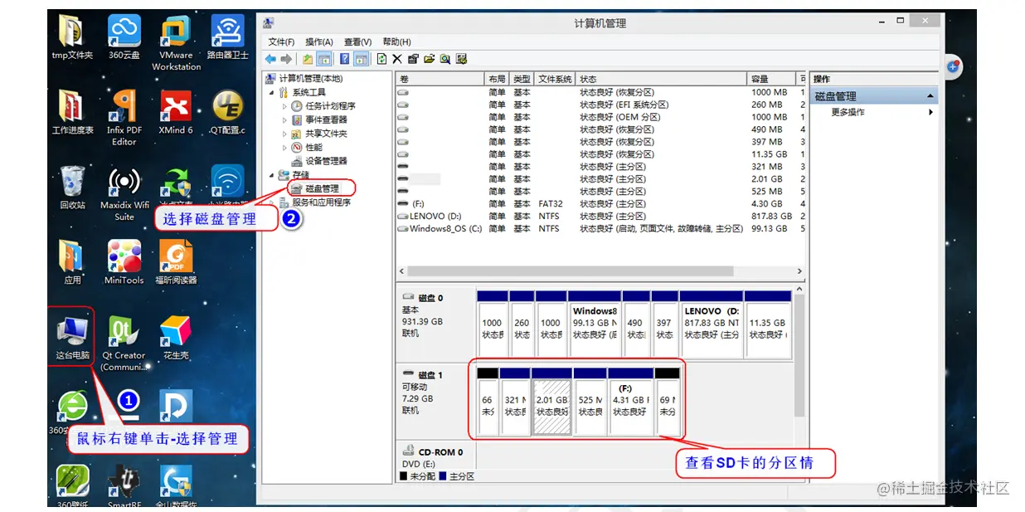Click the Forward navigation arrow
The image size is (1025, 512).
pos(285,58)
